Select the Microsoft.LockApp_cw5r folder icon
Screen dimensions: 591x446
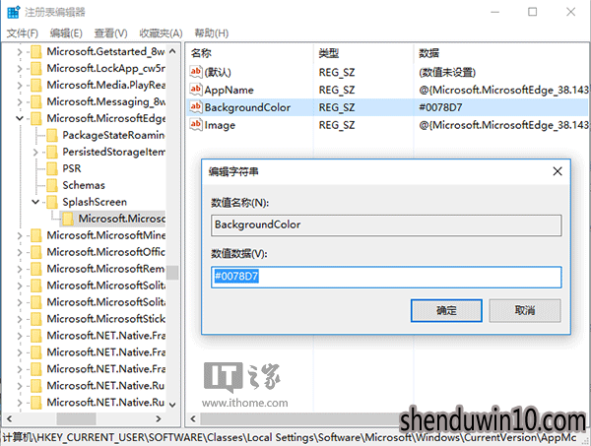point(36,69)
